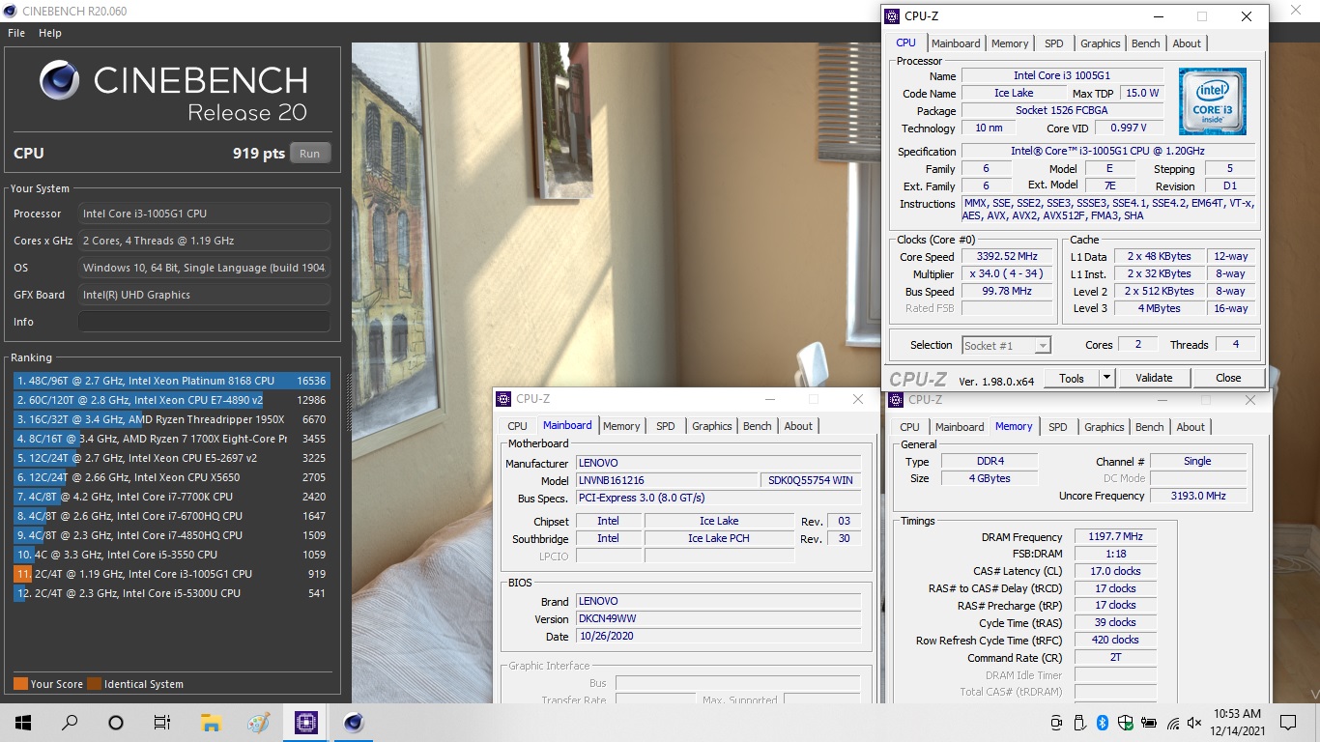Open Bench tab in Memory CPU-Z window
The height and width of the screenshot is (742, 1320).
[x=1150, y=427]
